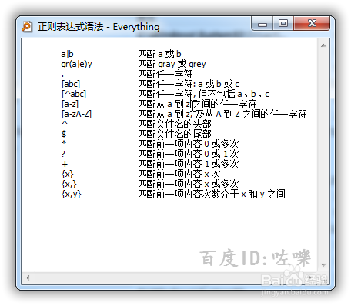Click the description '匹配 gray 或 grey'

(x=172, y=64)
